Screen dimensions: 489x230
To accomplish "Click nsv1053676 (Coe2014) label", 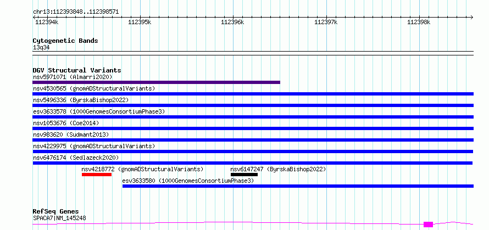I will (x=66, y=123).
